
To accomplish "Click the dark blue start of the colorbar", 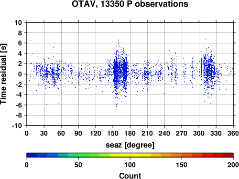I will pyautogui.click(x=32, y=155).
